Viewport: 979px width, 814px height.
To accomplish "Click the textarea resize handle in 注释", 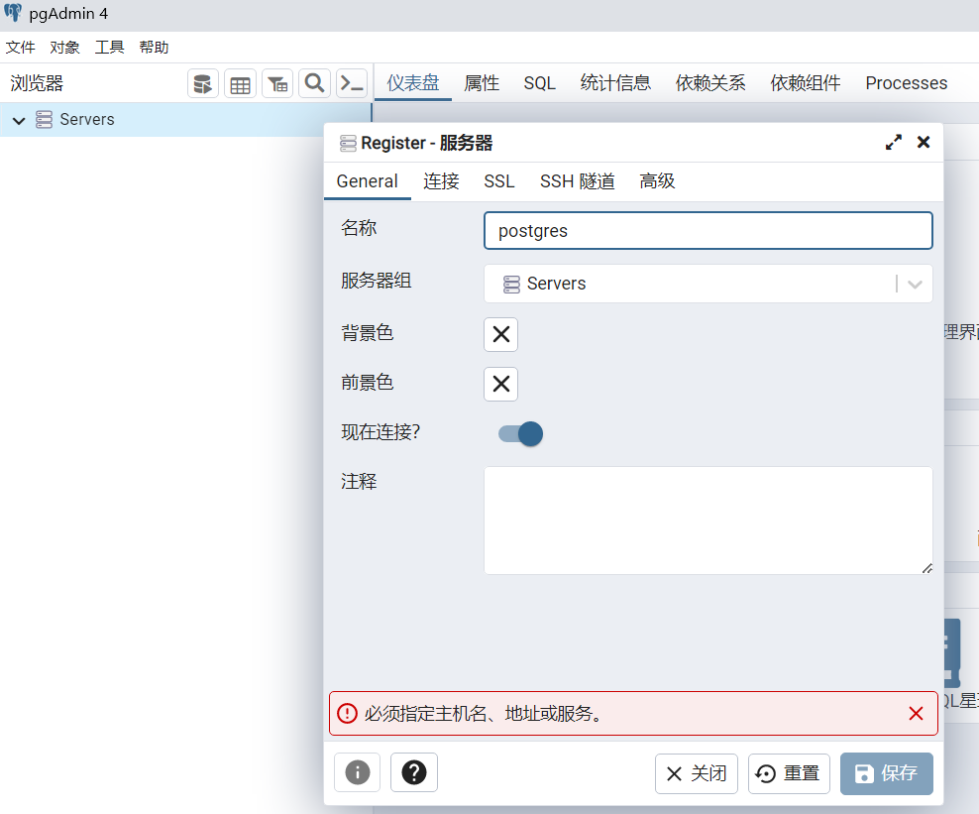I will click(927, 568).
